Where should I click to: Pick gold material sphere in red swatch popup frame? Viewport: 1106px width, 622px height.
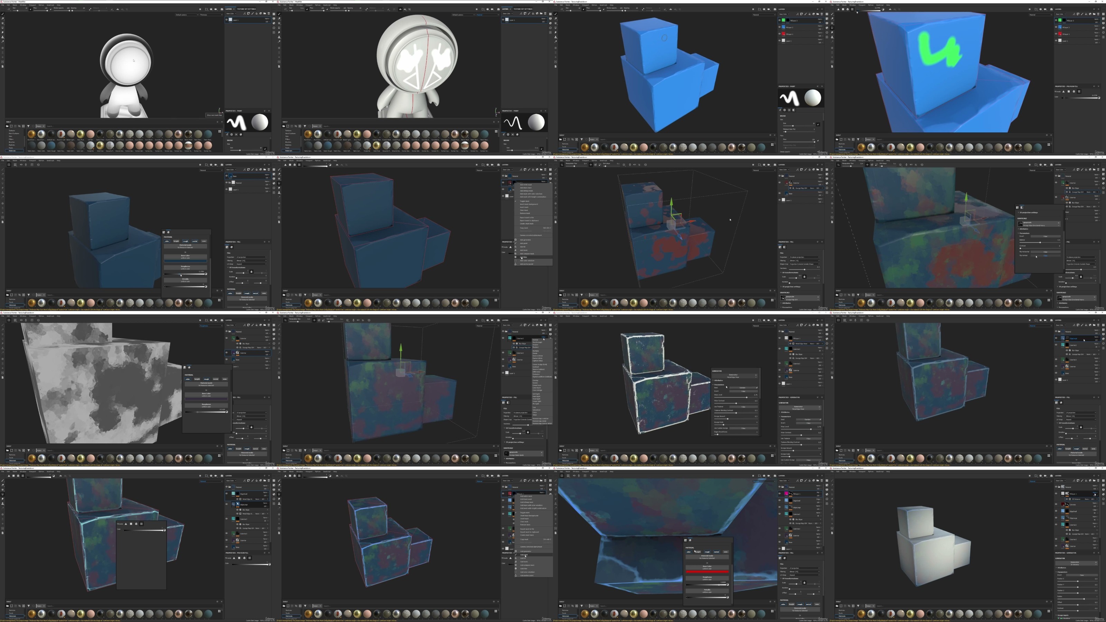[x=585, y=614]
